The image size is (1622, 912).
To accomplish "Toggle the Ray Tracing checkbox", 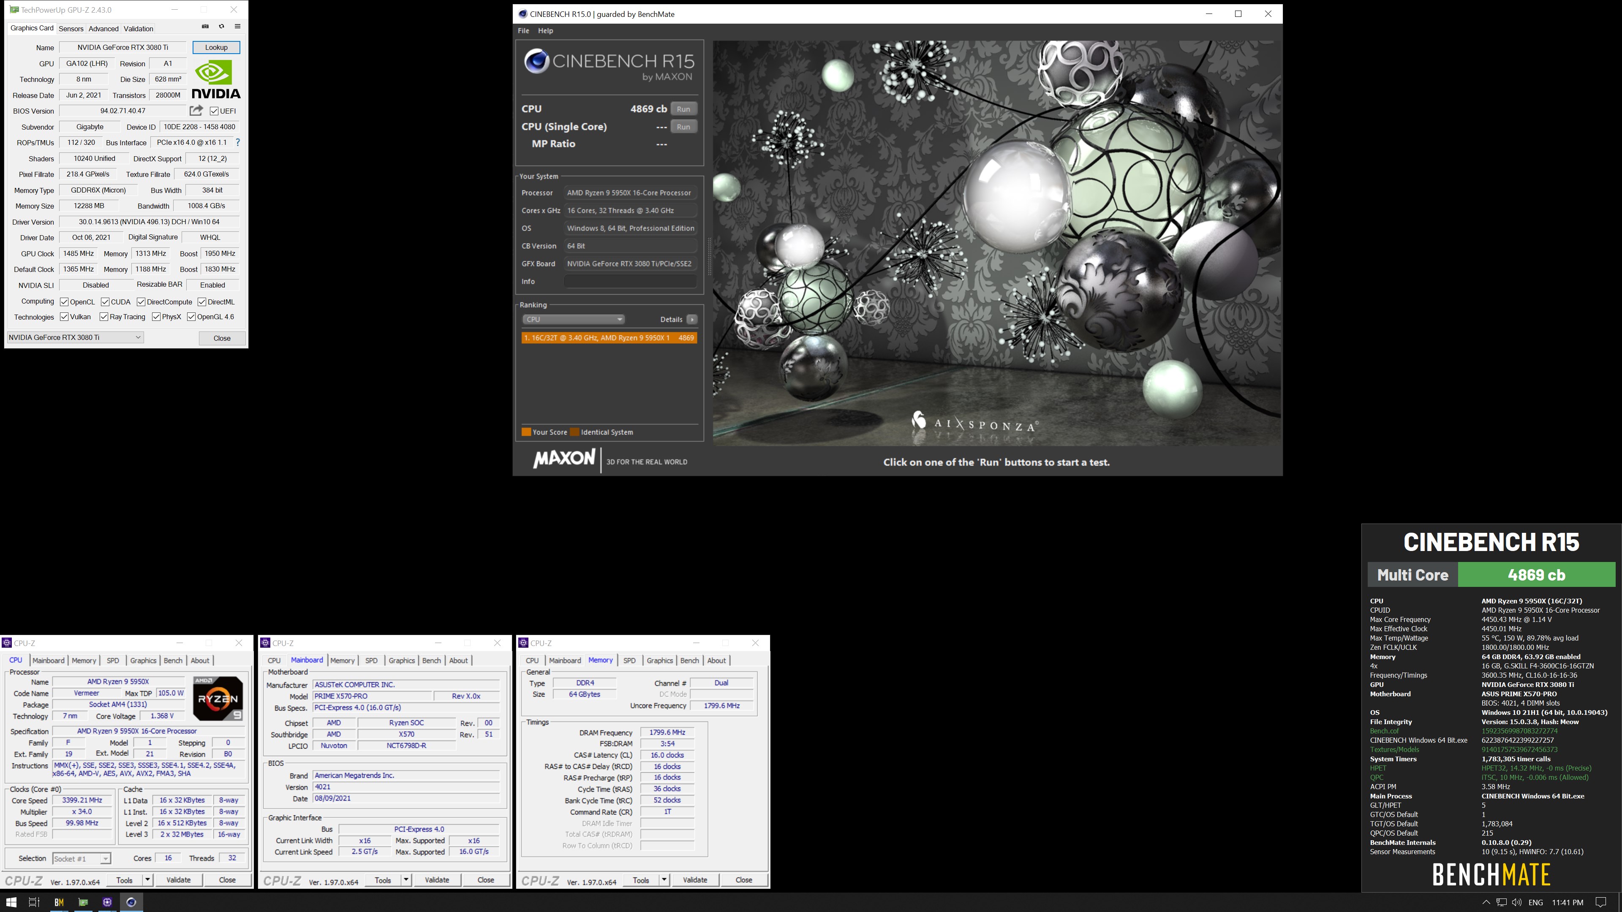I will (104, 317).
